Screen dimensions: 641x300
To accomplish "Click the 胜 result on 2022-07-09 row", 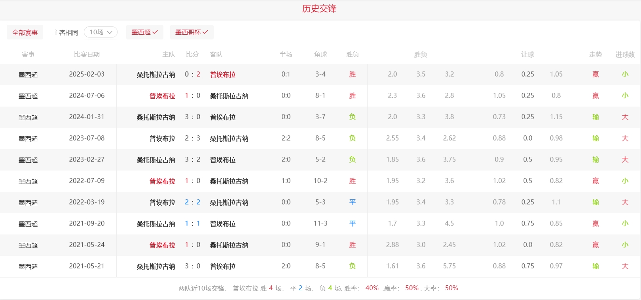I will [352, 181].
